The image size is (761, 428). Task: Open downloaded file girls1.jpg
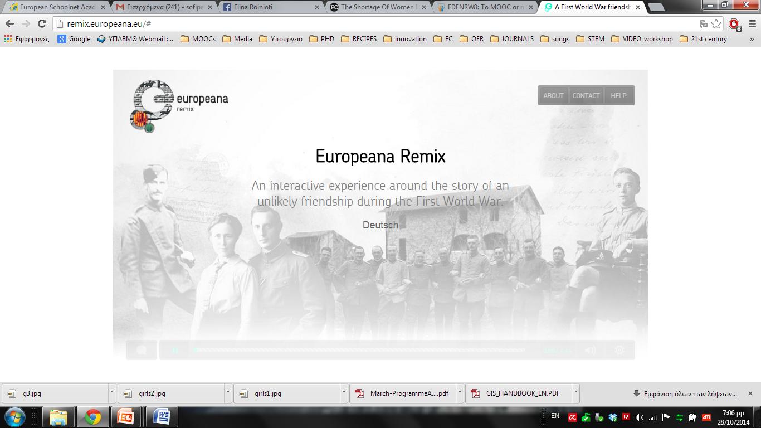pyautogui.click(x=286, y=393)
